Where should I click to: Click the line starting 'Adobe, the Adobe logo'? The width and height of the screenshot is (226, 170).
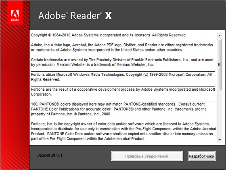point(122,45)
